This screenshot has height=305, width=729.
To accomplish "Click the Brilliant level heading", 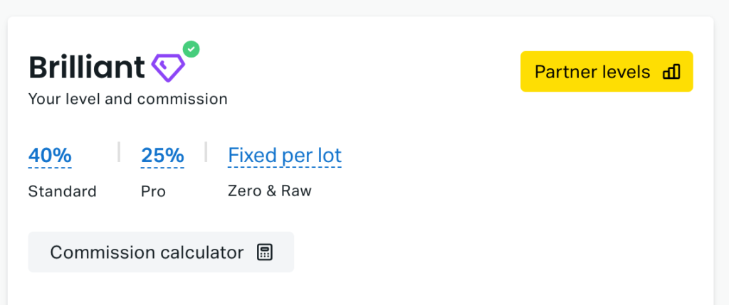I will [87, 68].
